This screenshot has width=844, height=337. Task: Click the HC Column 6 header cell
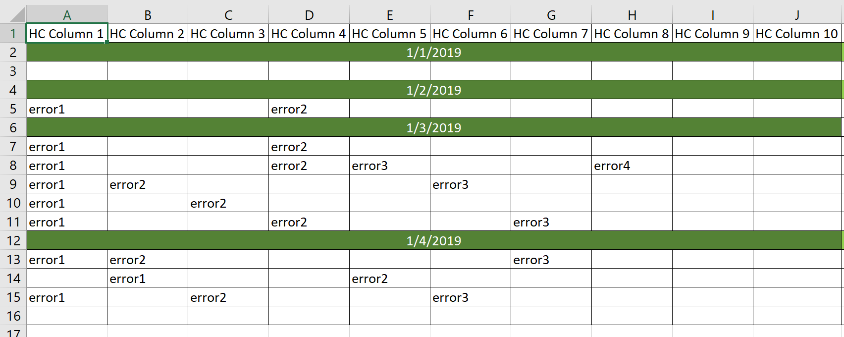(471, 33)
